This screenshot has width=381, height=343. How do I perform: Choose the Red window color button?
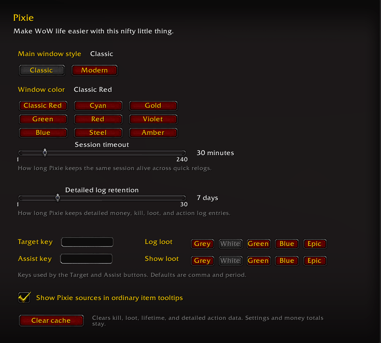[x=98, y=119]
